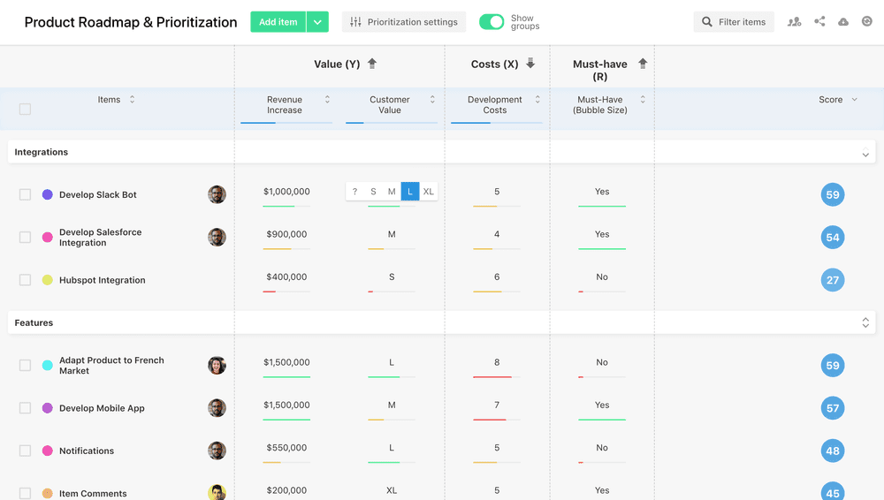Click the yellow color dot for Hubspot Integration
The image size is (884, 500).
[48, 280]
